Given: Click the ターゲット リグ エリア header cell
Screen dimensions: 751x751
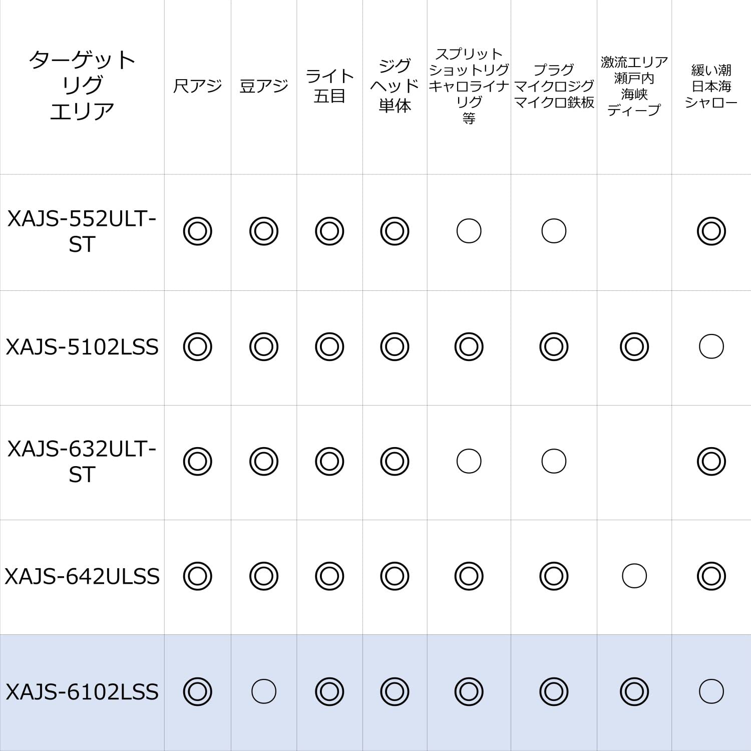Looking at the screenshot, I should pos(82,86).
